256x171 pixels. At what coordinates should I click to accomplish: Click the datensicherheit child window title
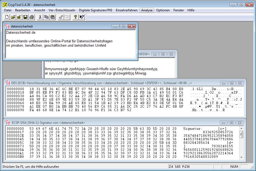(22, 26)
